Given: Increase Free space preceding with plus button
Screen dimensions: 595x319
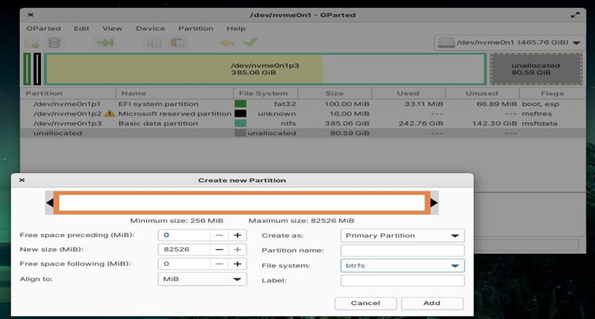Looking at the screenshot, I should pyautogui.click(x=237, y=235).
